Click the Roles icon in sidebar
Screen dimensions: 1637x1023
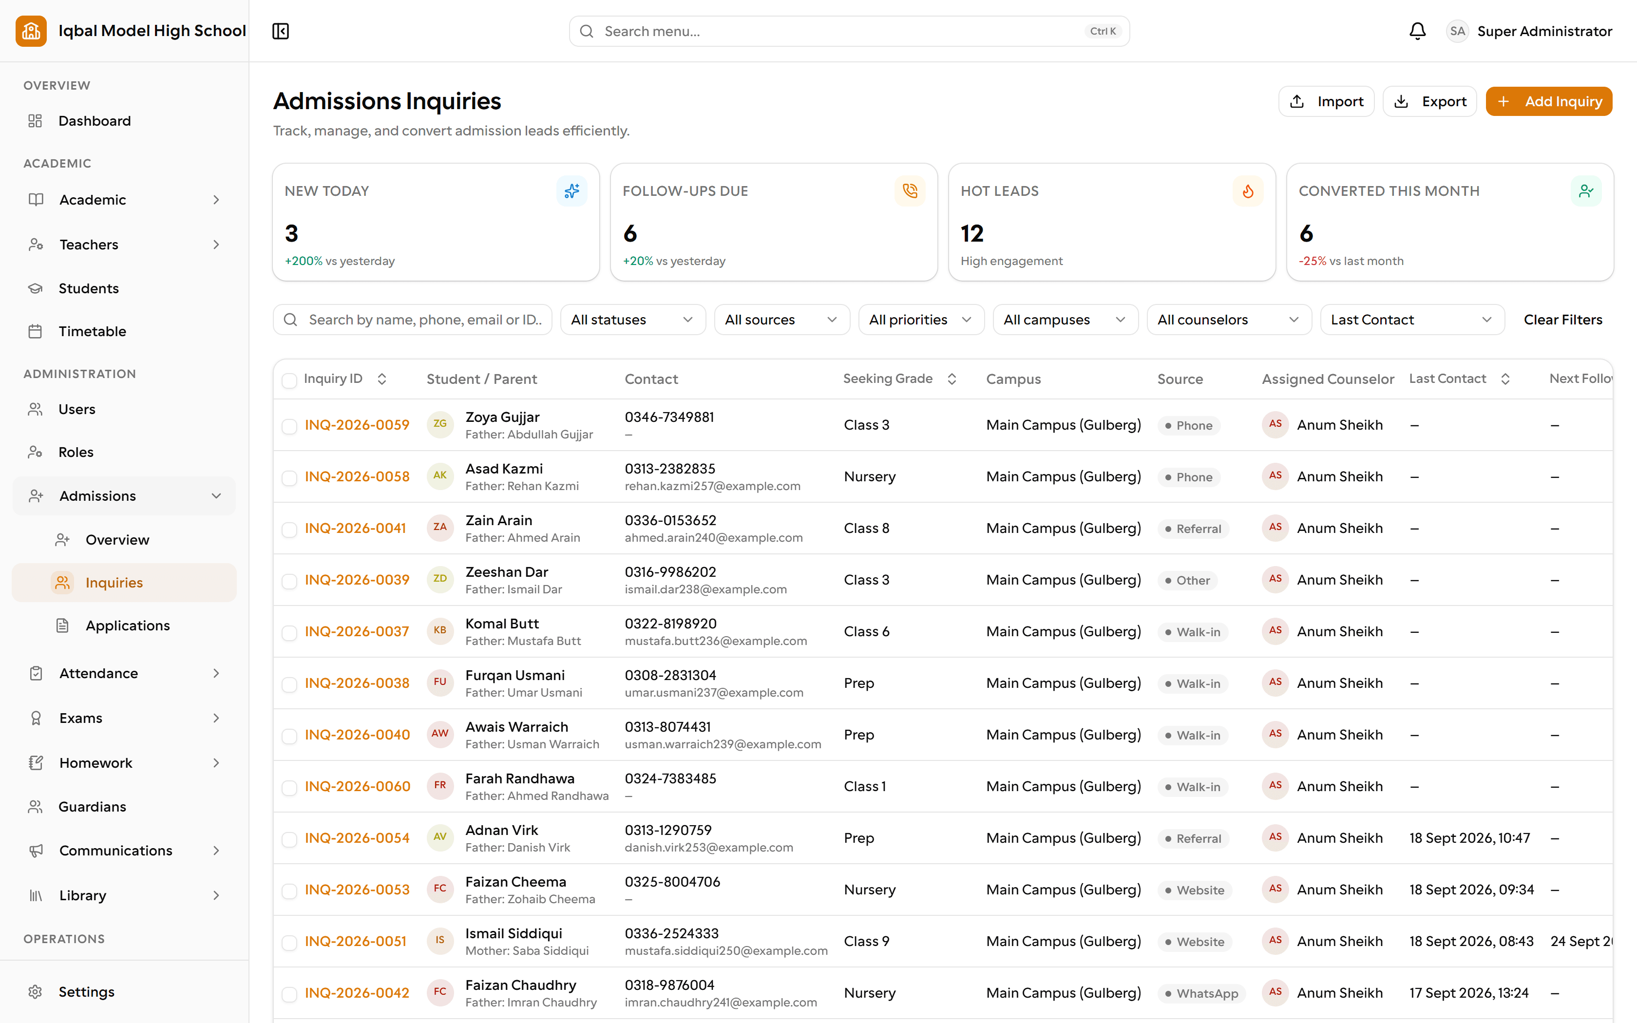35,452
